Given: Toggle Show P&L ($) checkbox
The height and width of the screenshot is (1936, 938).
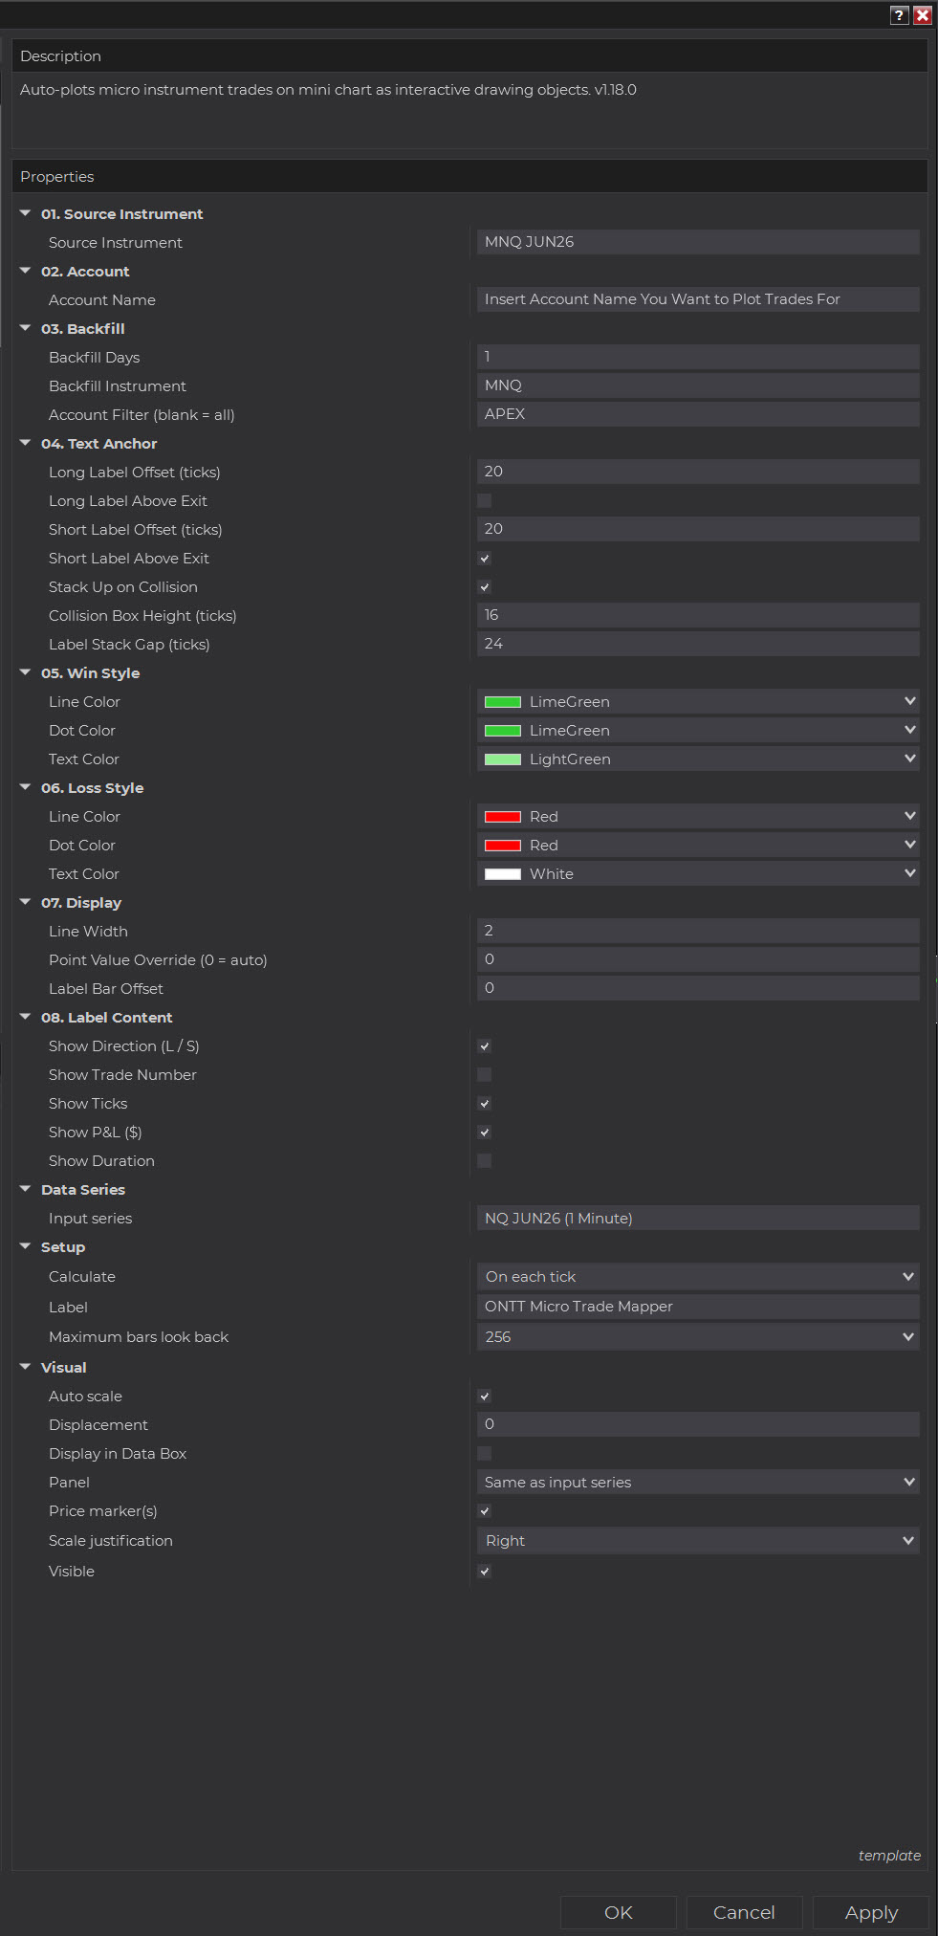Looking at the screenshot, I should click(x=485, y=1132).
